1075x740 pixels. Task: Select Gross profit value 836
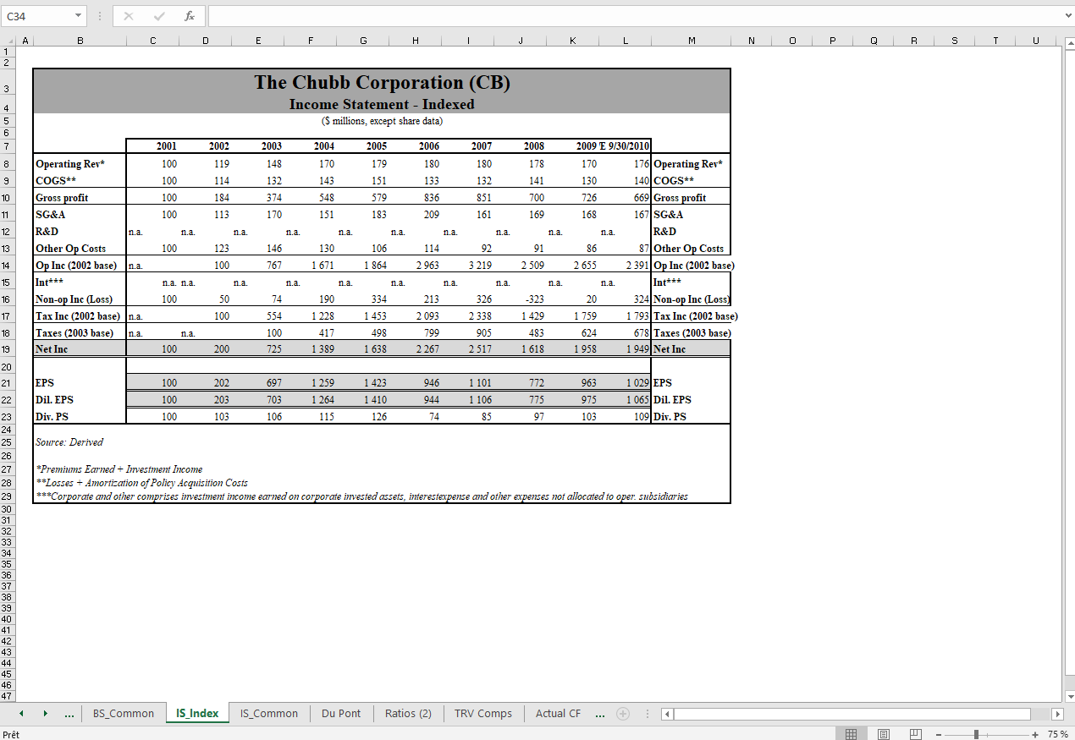416,198
